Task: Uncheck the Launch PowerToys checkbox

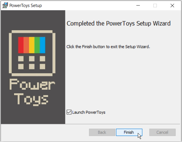Action: click(x=69, y=112)
